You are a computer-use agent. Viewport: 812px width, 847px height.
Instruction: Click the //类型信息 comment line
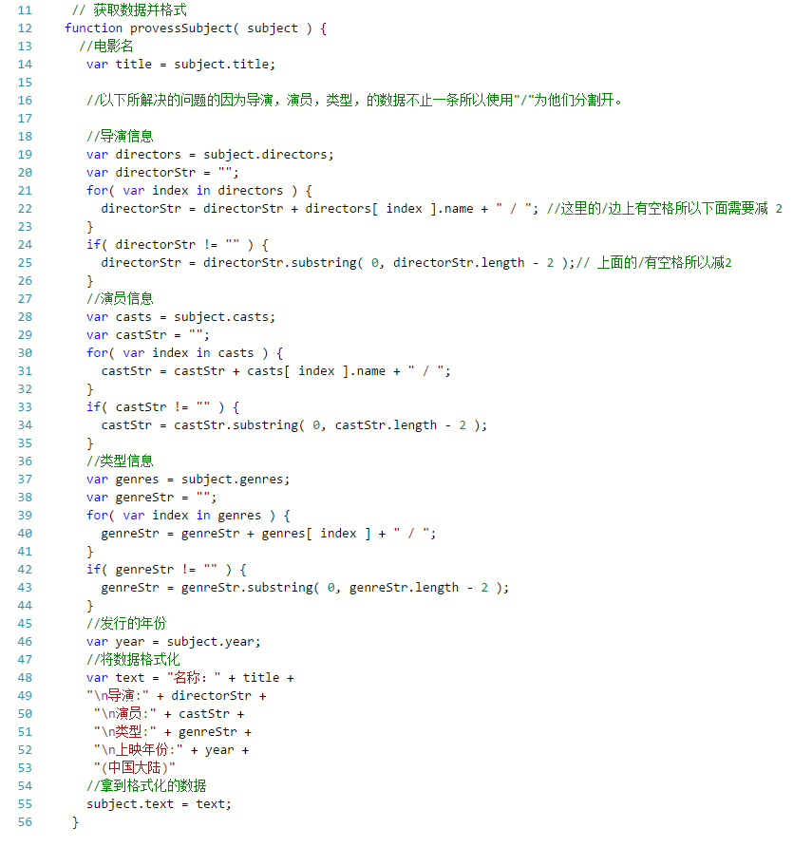click(x=120, y=461)
